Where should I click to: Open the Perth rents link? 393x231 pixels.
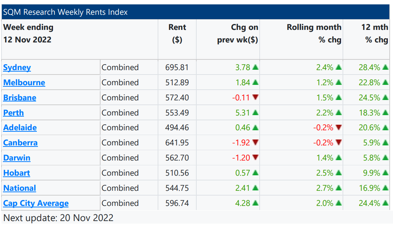click(x=13, y=113)
